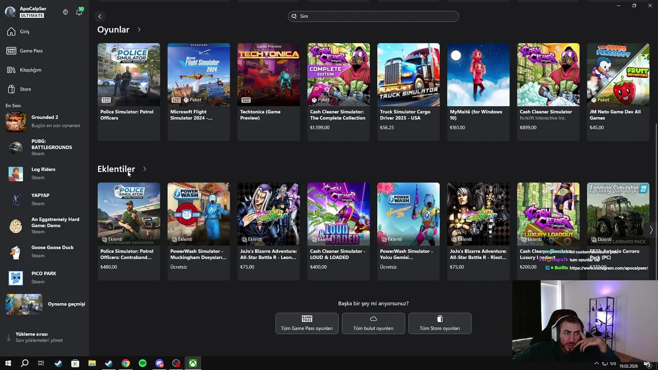This screenshot has width=658, height=370.
Task: Open the first Steam taskbar icon
Action: pos(58,363)
